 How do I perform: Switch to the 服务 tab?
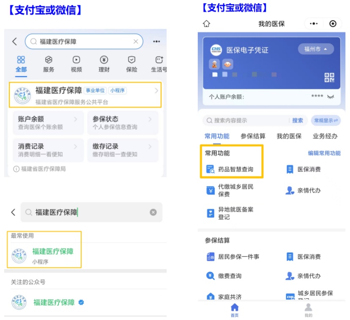[x=49, y=64]
